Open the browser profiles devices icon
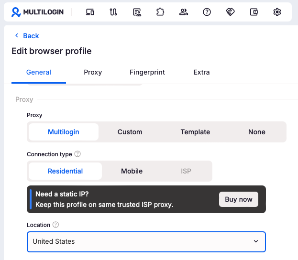This screenshot has width=298, height=260. [x=90, y=12]
